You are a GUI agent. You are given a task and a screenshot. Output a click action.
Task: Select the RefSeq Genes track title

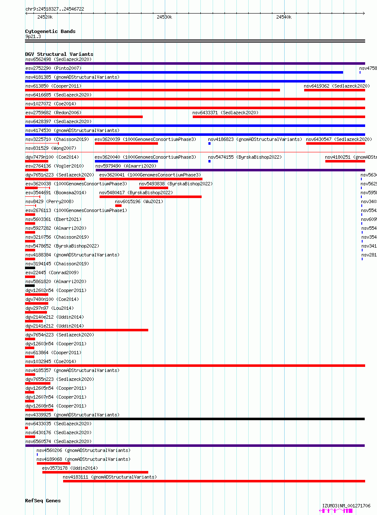(43, 501)
